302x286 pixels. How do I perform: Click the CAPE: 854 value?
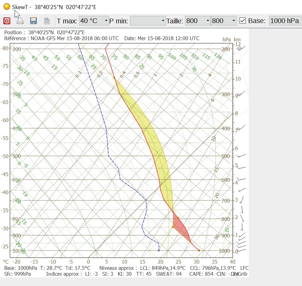coord(201,274)
